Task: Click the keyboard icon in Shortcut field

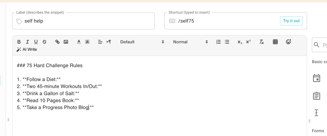Action: coord(172,21)
